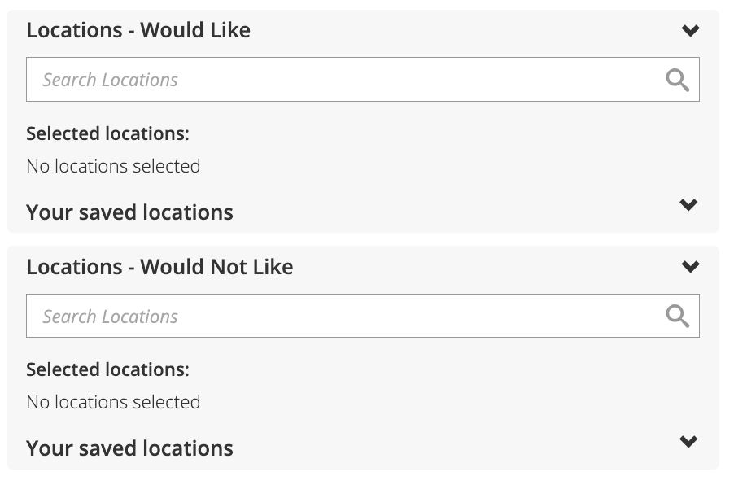Focus the Would Not Like Search Locations field

(363, 316)
